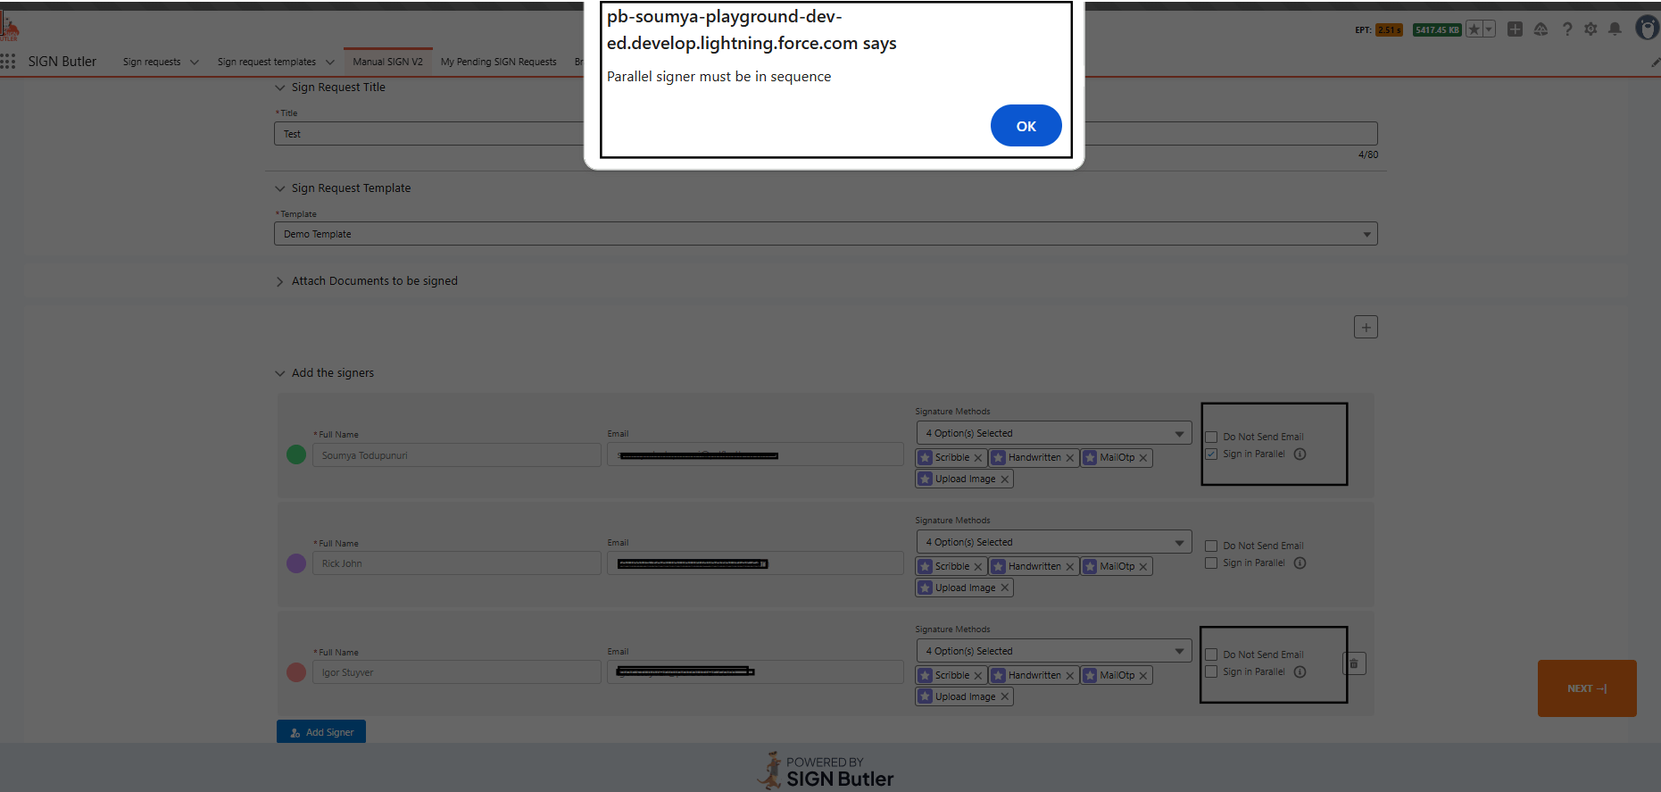Check Do Not Send Email for Rick John

pyautogui.click(x=1211, y=546)
